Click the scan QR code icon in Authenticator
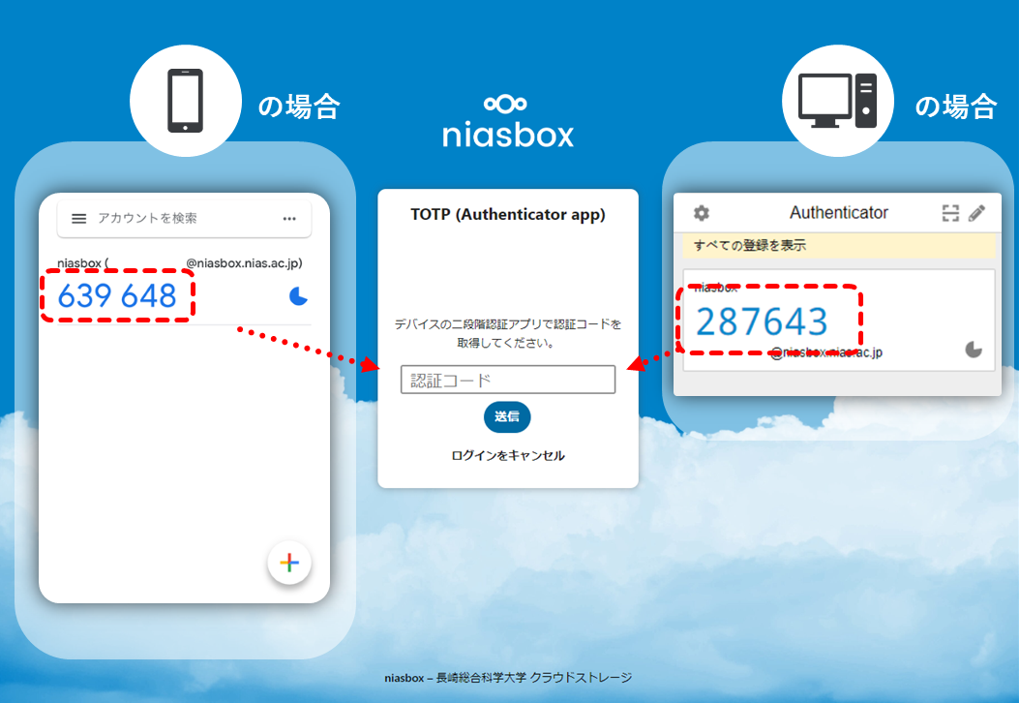 [x=950, y=213]
